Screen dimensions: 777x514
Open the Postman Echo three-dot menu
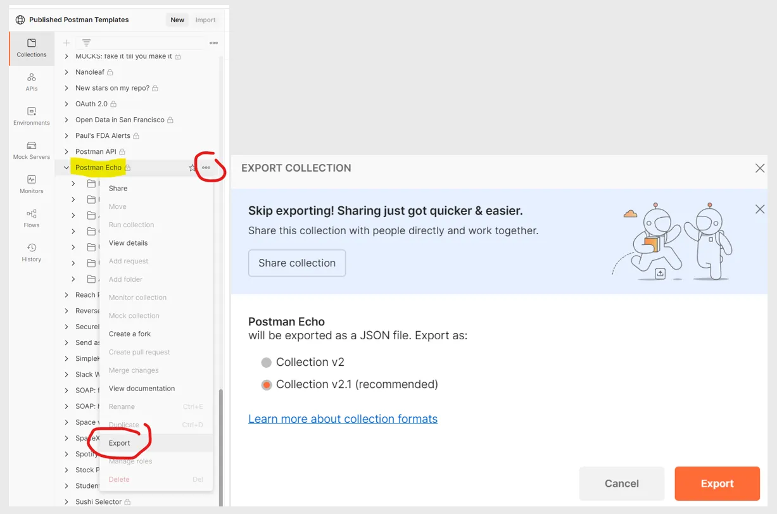(x=206, y=168)
